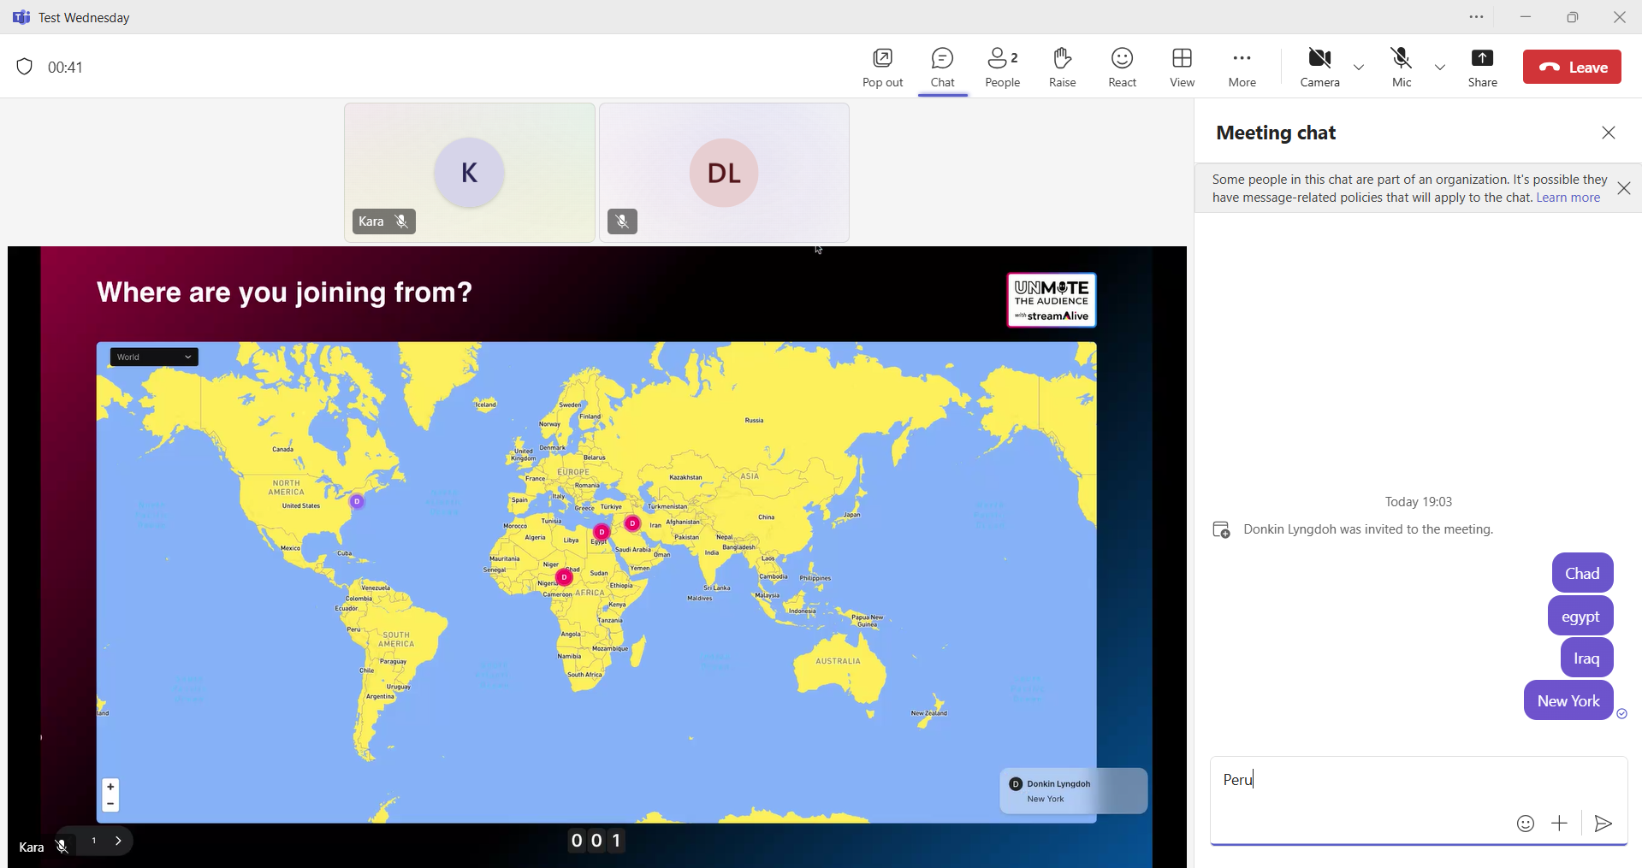Open the World region dropdown on map

154,357
